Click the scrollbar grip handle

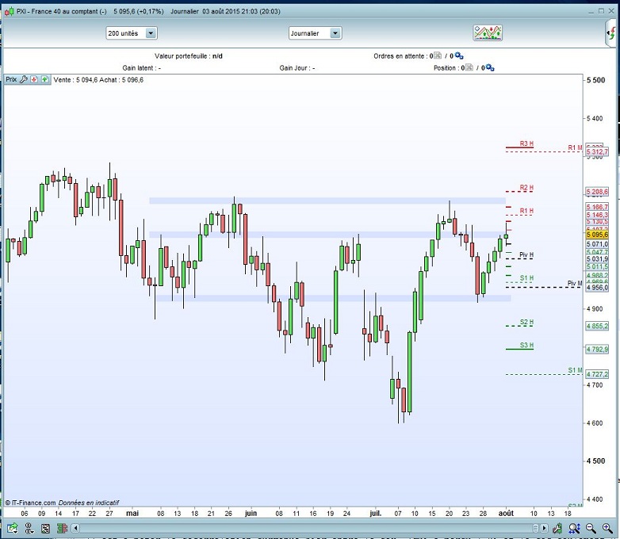[535, 528]
